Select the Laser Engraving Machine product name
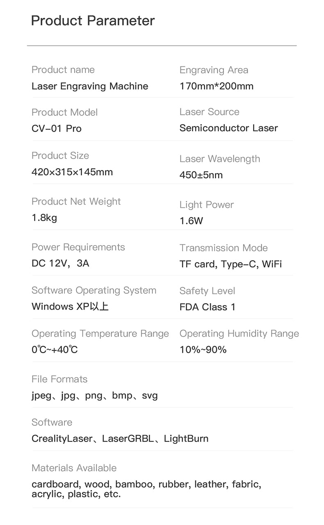This screenshot has height=525, width=324. [90, 86]
